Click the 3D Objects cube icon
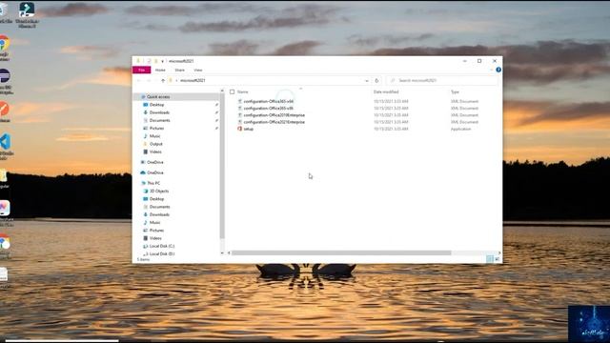This screenshot has width=610, height=343. pos(146,192)
